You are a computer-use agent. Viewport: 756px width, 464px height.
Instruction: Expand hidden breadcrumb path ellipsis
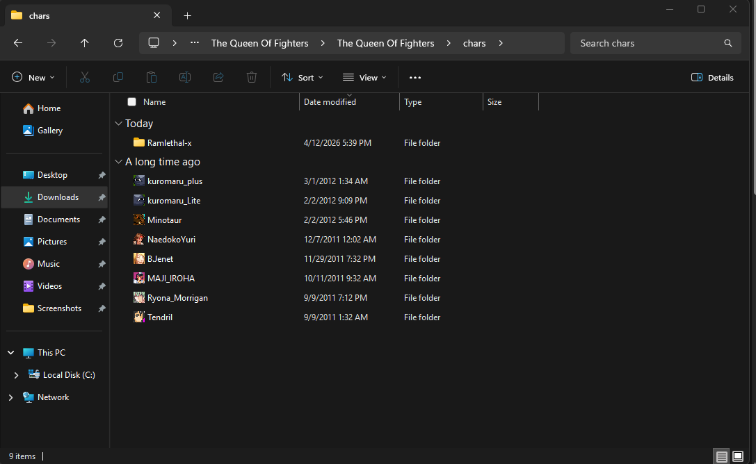195,43
